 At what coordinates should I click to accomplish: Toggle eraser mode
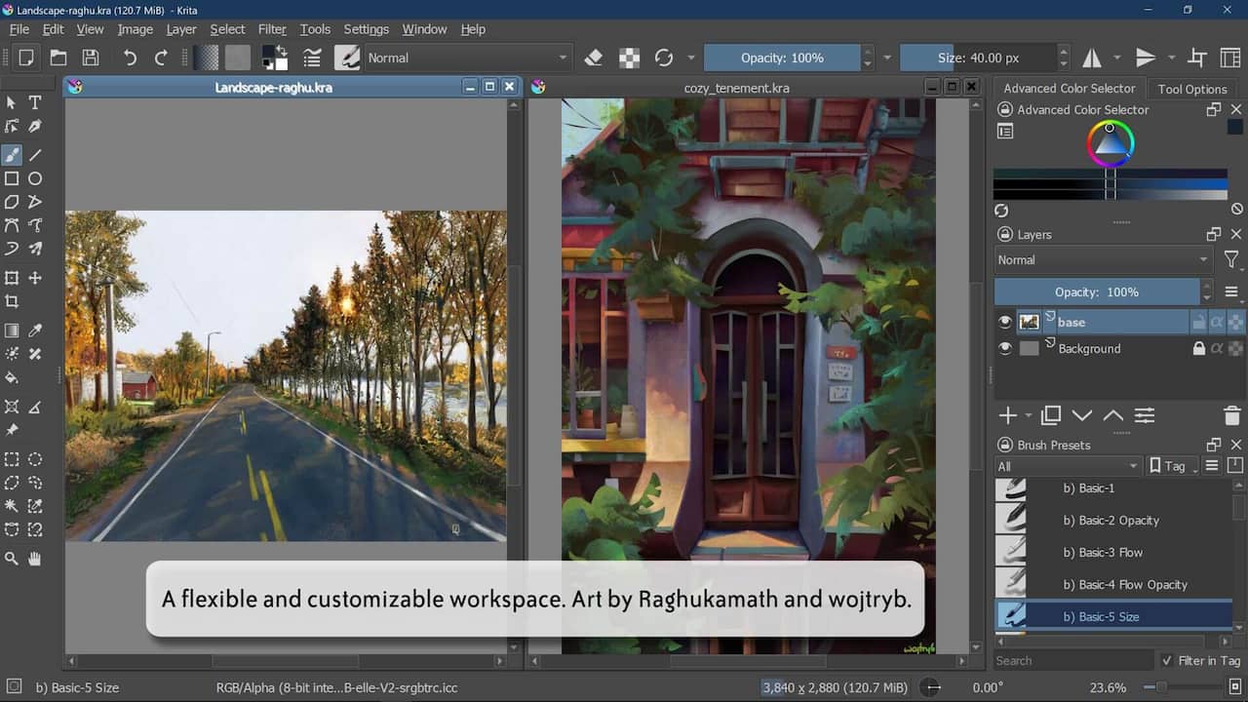pyautogui.click(x=594, y=58)
